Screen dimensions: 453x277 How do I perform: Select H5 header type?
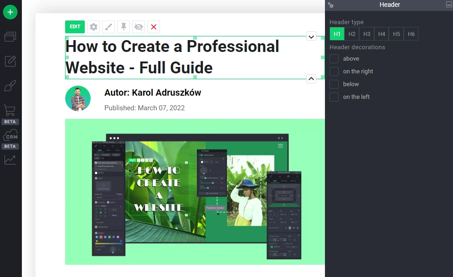pyautogui.click(x=396, y=34)
